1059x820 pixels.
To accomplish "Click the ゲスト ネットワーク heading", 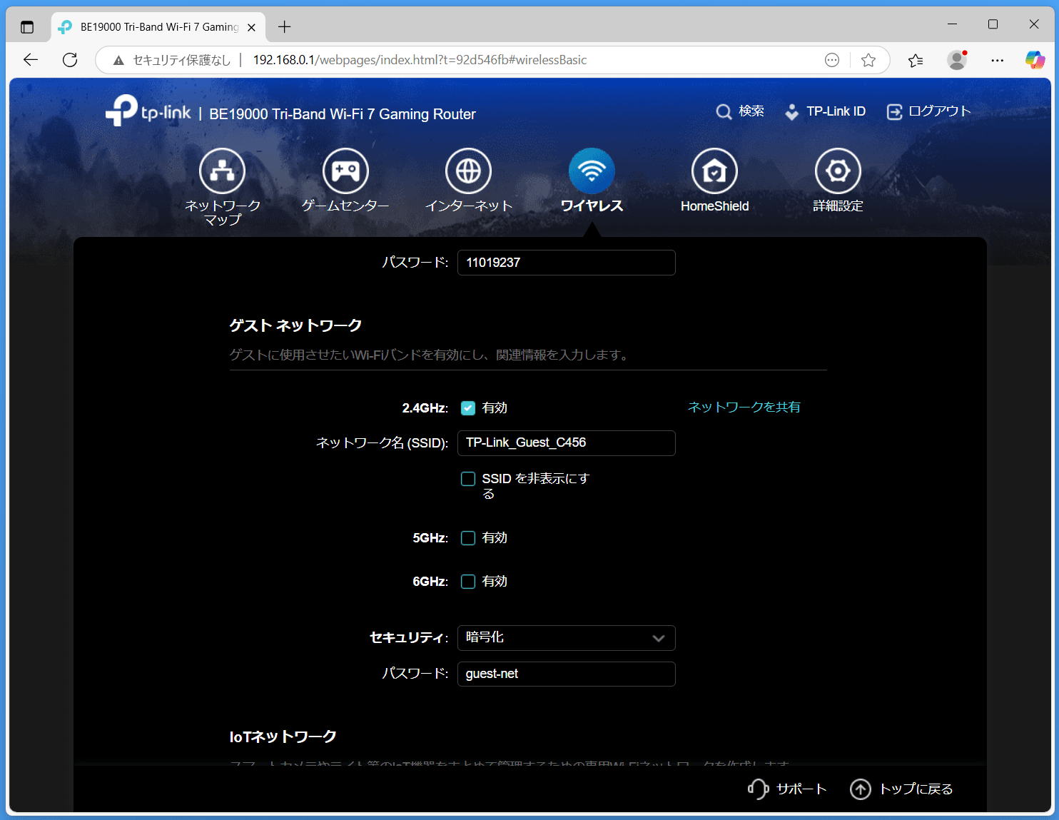I will pos(295,325).
